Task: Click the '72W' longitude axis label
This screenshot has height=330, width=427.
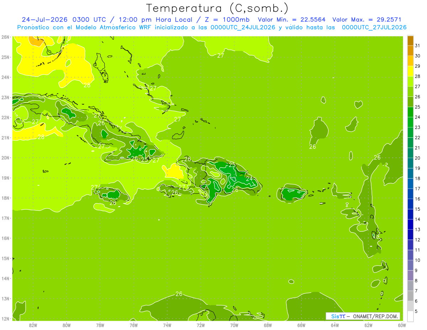Action: [201, 325]
